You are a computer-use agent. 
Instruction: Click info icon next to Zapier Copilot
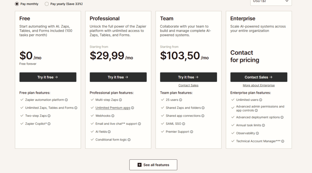click(x=49, y=124)
